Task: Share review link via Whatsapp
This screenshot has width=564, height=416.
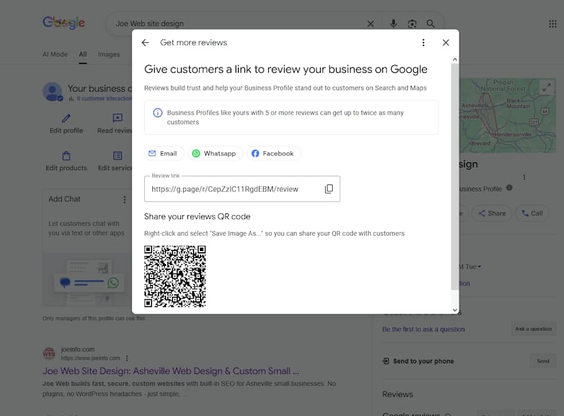Action: [214, 153]
